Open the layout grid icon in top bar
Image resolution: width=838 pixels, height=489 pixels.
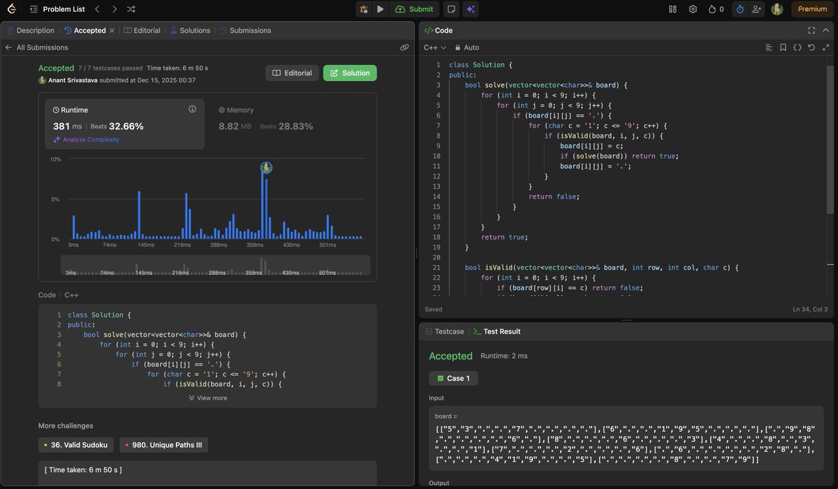(672, 9)
